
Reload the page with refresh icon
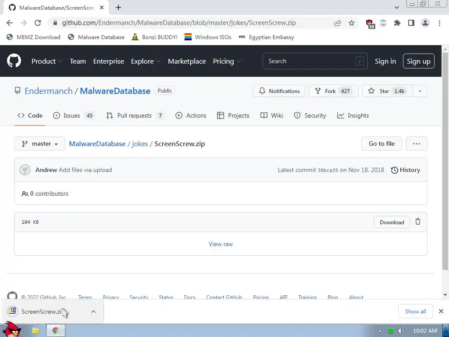(x=38, y=23)
